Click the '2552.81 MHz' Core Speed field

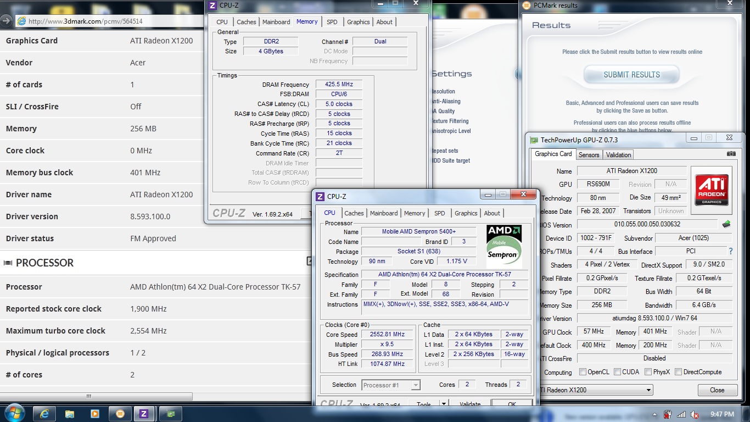click(x=388, y=335)
